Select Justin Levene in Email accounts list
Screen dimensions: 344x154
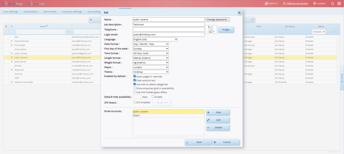(x=169, y=112)
